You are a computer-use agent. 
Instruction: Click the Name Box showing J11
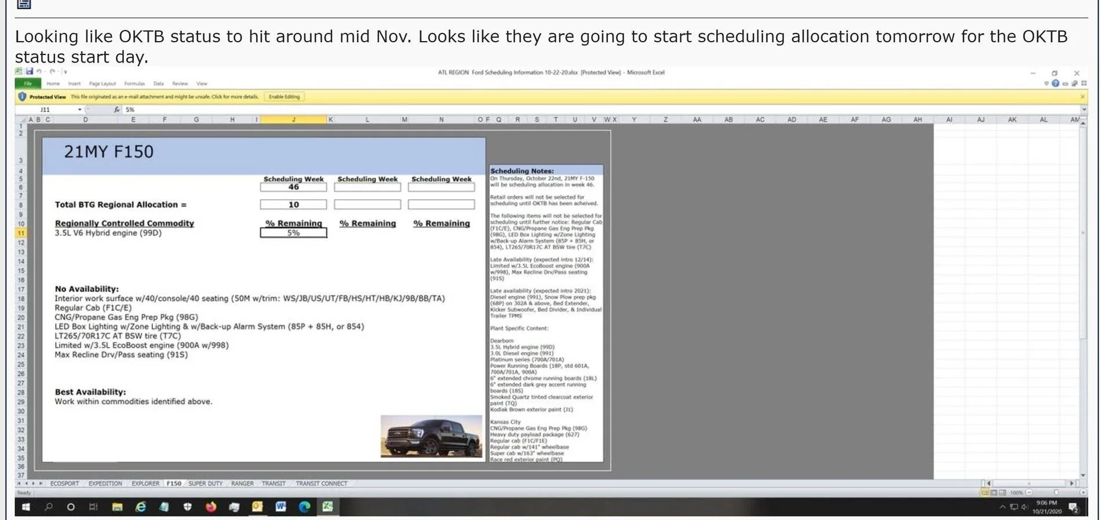(45, 109)
